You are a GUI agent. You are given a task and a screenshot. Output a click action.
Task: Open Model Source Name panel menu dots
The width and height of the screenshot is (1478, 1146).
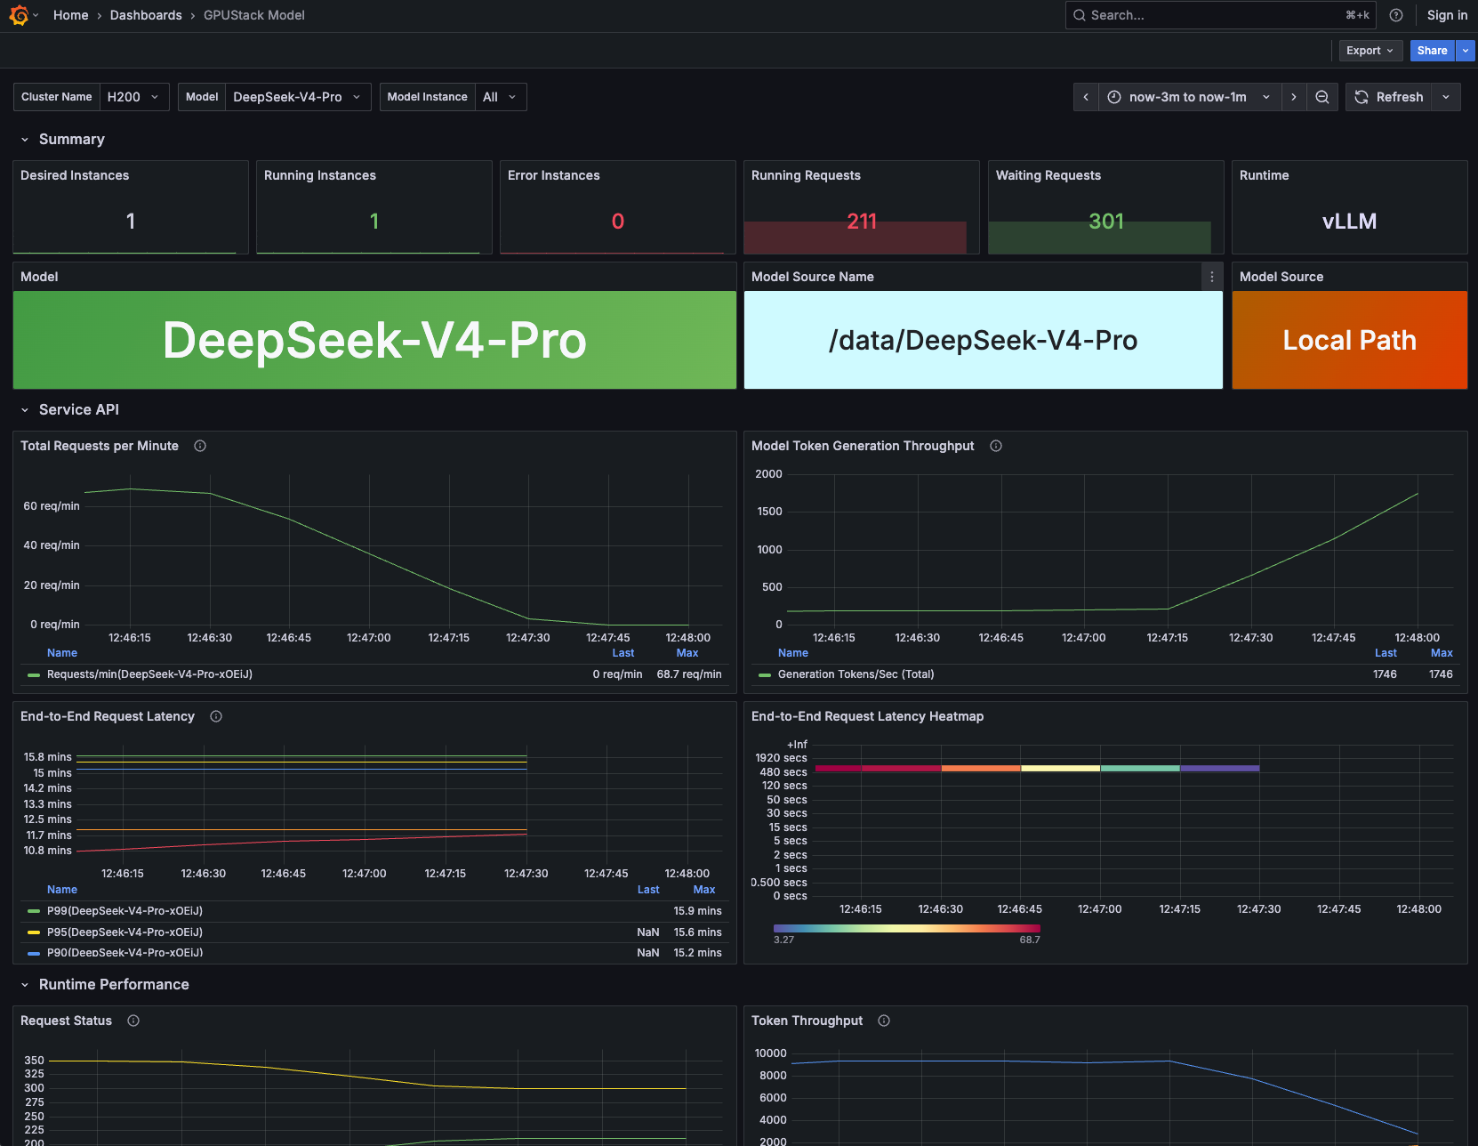pos(1212,277)
